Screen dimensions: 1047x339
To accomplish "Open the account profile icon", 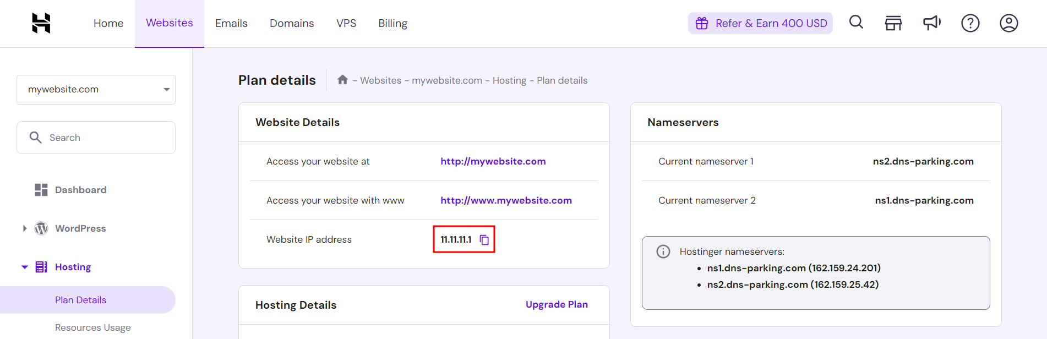I will 1008,23.
